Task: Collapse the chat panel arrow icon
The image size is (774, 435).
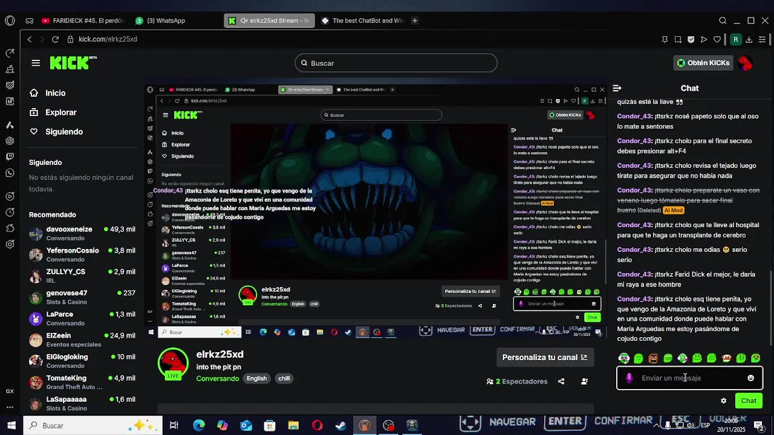Action: tap(617, 88)
